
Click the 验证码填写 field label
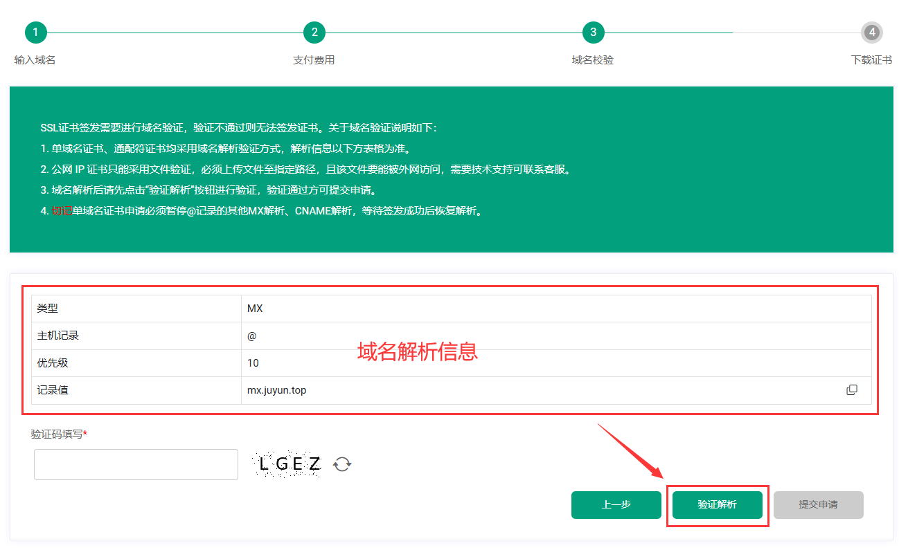click(58, 434)
